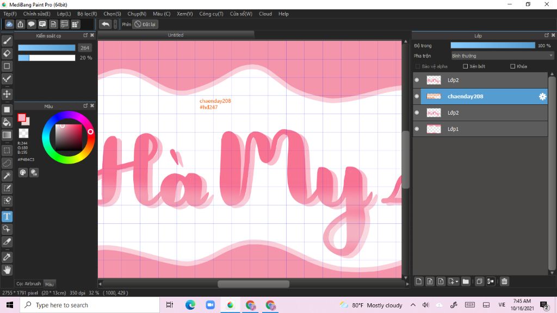Close the 'Kiểm soát cọ' panel
Screen dimensions: 557x313
(x=92, y=35)
